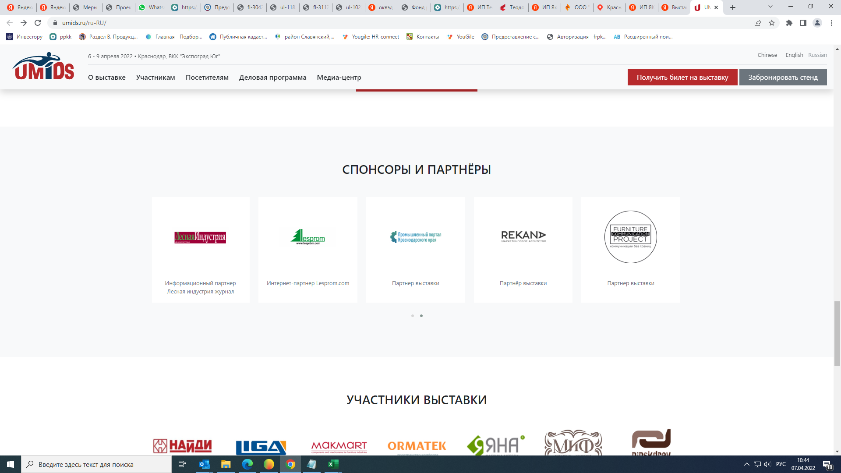Open the browser extensions puzzle icon
This screenshot has width=841, height=473.
point(789,23)
